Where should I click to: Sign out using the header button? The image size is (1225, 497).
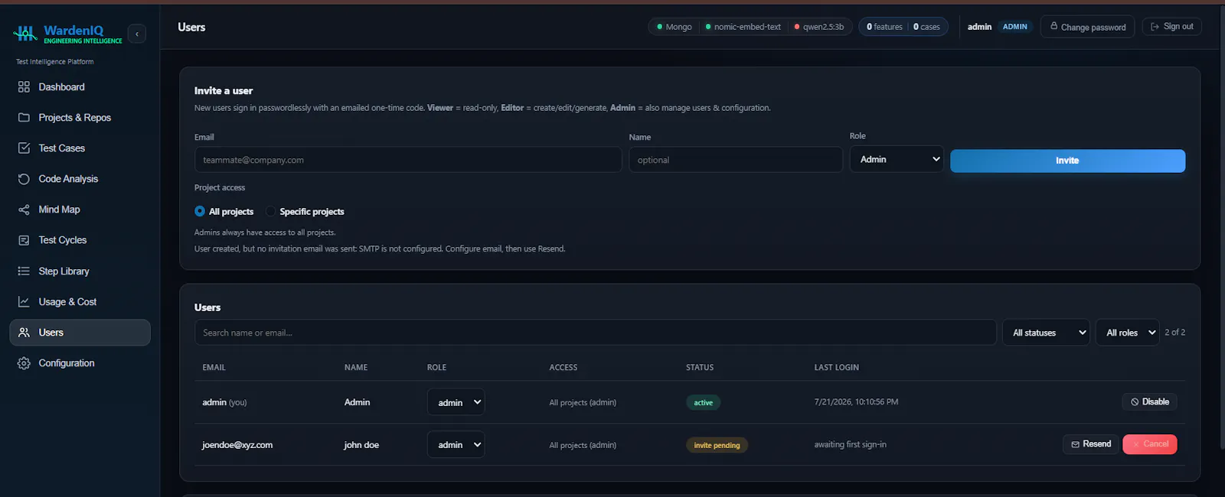coord(1171,27)
